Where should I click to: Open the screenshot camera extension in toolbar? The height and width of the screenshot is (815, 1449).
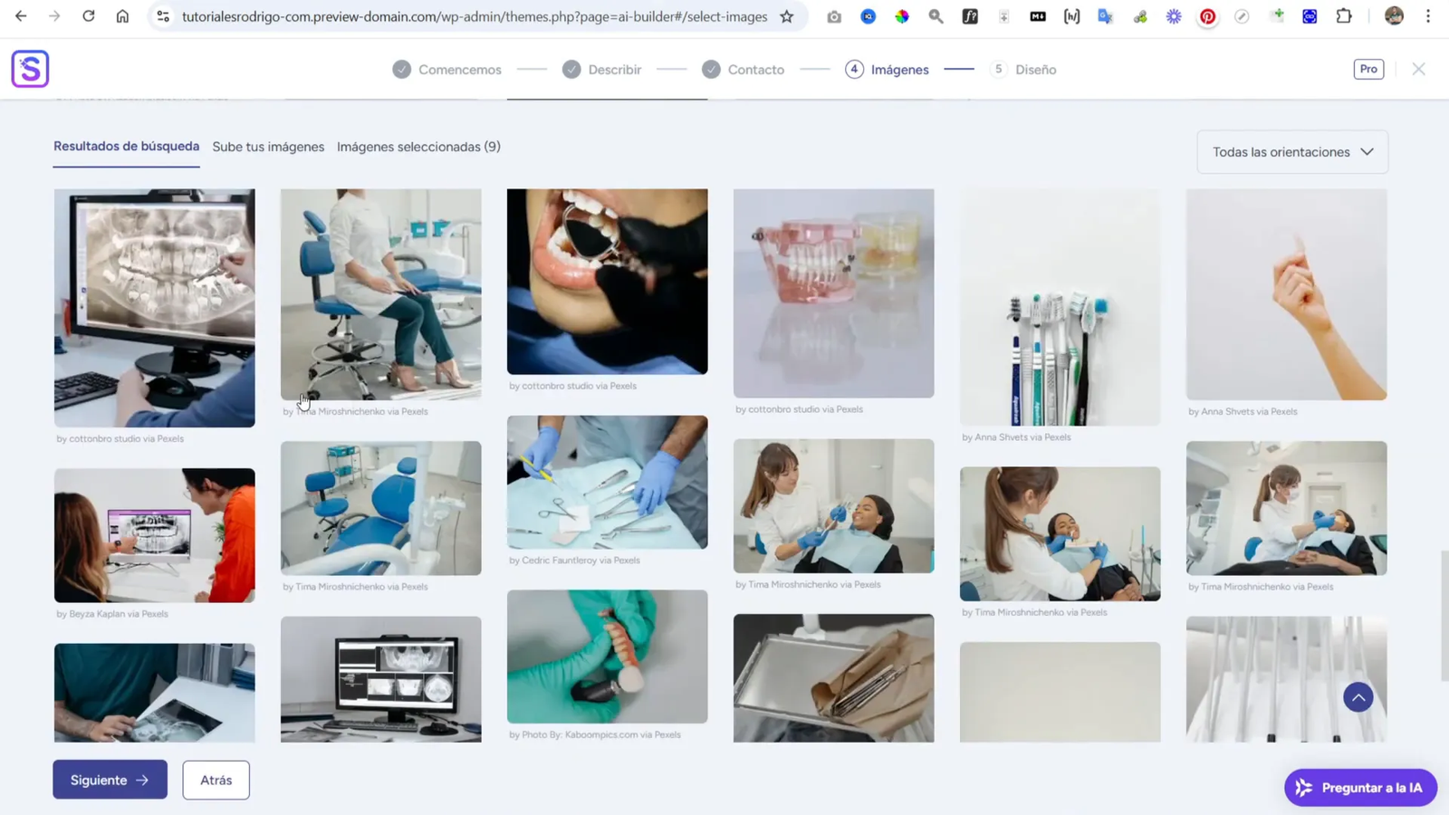click(834, 16)
